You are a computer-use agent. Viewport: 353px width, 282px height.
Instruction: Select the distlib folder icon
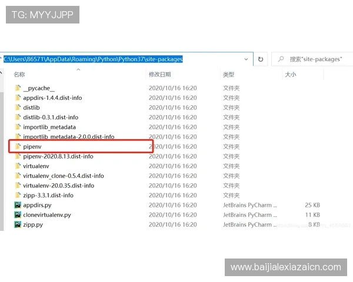point(18,108)
